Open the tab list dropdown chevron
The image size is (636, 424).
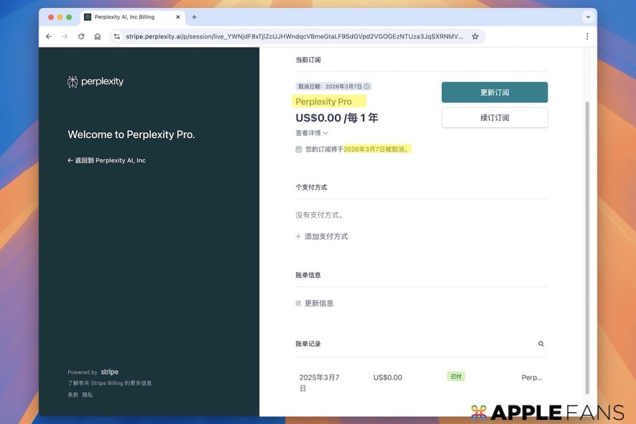point(588,17)
